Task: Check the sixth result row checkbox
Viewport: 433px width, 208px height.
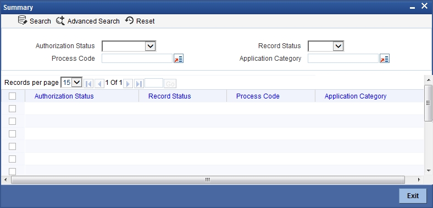Action: click(x=13, y=171)
